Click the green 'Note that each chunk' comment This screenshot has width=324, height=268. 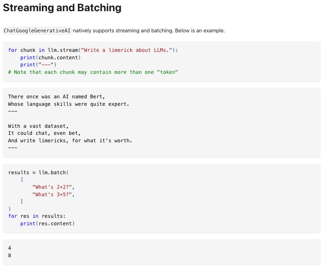(x=93, y=72)
